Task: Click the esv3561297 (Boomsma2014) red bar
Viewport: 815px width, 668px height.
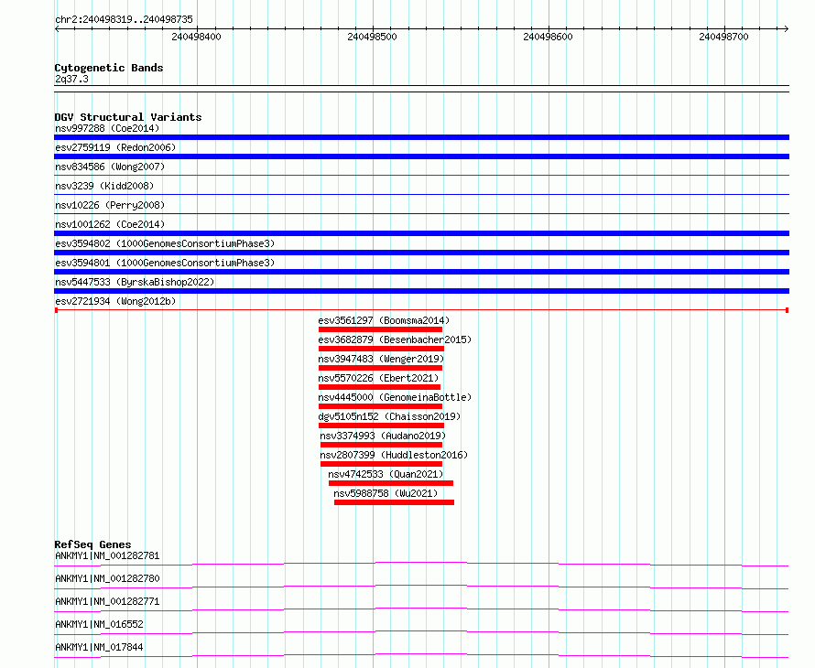Action: point(380,329)
